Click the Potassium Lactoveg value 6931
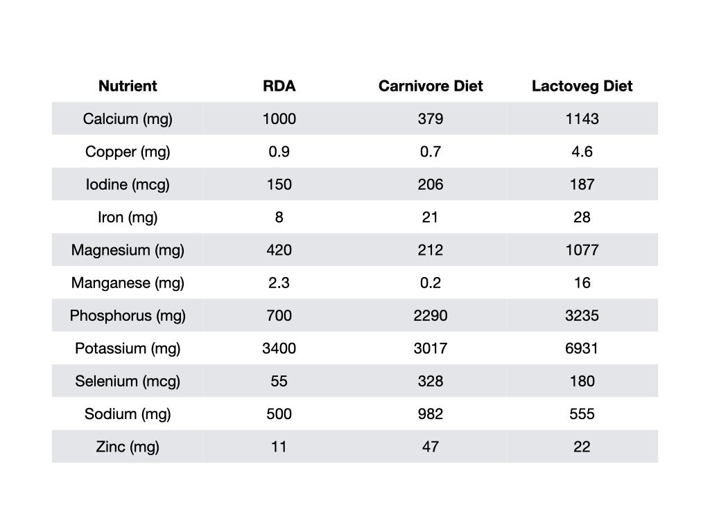 coord(582,348)
